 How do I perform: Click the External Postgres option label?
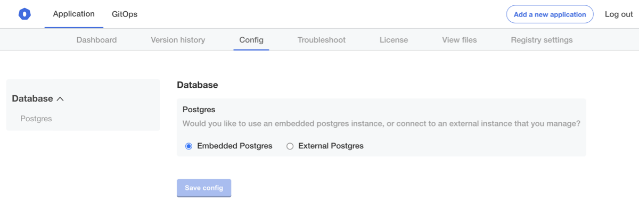coord(331,146)
